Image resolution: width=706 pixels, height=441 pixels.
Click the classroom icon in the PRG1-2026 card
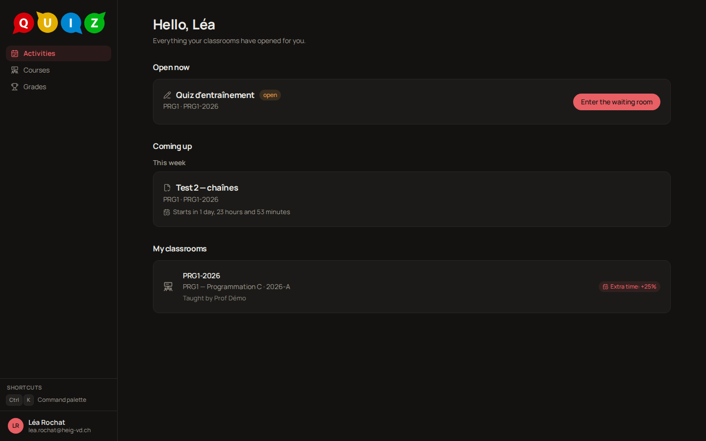168,287
